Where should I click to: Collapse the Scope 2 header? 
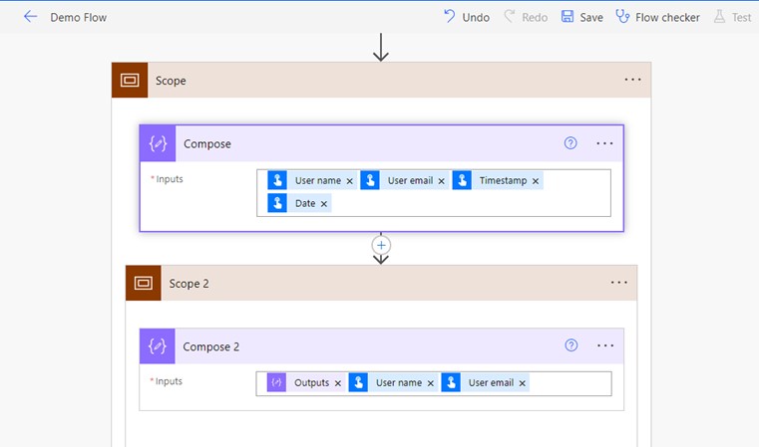381,283
